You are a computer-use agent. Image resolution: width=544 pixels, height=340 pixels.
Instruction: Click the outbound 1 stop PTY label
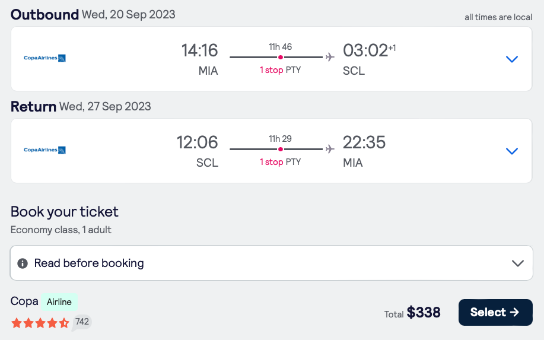pos(280,70)
